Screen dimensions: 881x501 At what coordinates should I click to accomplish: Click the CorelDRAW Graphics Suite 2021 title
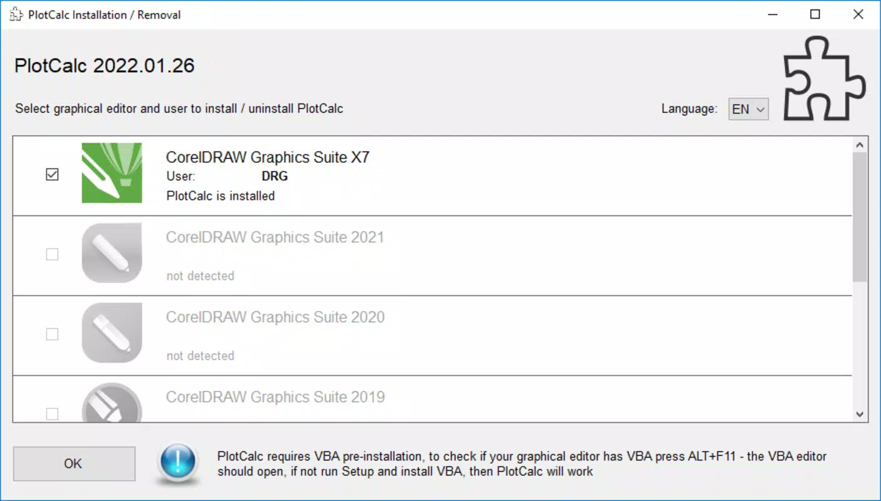pyautogui.click(x=275, y=237)
